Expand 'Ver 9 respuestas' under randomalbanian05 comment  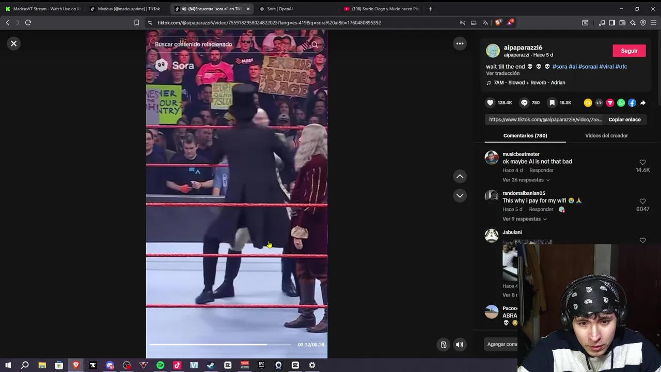[x=524, y=219]
